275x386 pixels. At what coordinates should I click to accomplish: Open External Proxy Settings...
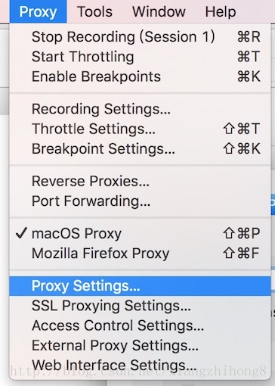click(140, 345)
